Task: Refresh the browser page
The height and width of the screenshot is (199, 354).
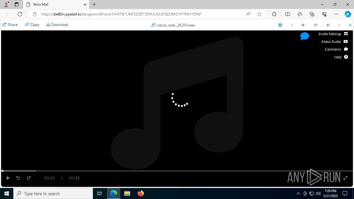Action: pyautogui.click(x=20, y=14)
